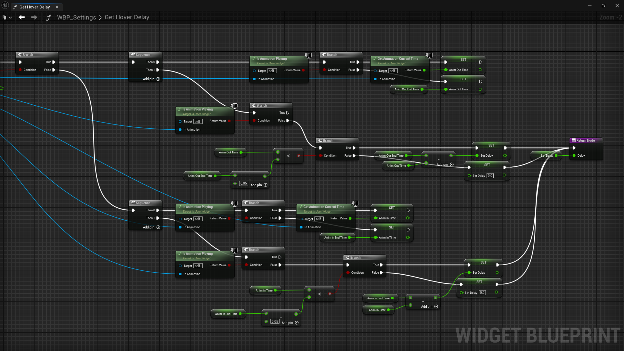The image size is (624, 351).
Task: Click the purple Return Node header
Action: coord(586,140)
